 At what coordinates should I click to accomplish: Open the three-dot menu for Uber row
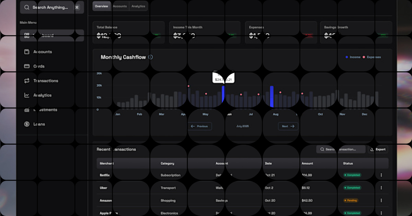pos(381,188)
